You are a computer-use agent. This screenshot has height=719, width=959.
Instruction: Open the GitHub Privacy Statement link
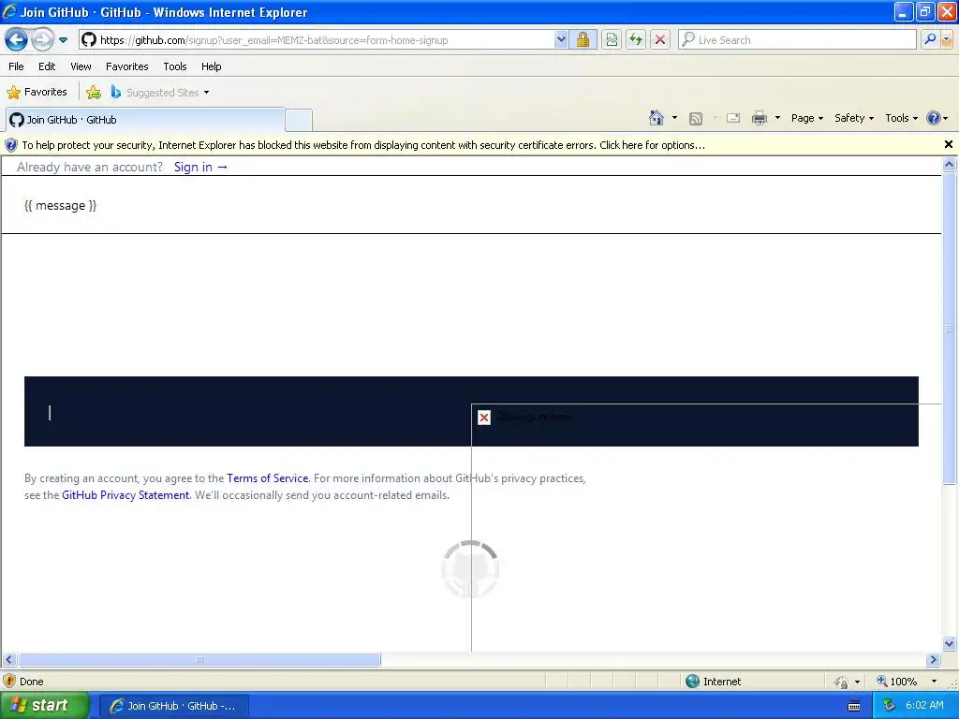(125, 495)
